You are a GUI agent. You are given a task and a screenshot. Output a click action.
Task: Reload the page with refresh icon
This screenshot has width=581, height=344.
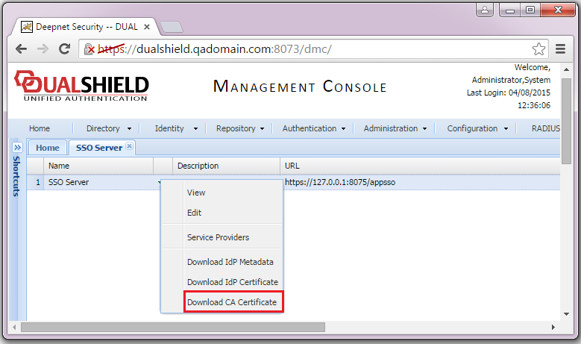pyautogui.click(x=65, y=49)
